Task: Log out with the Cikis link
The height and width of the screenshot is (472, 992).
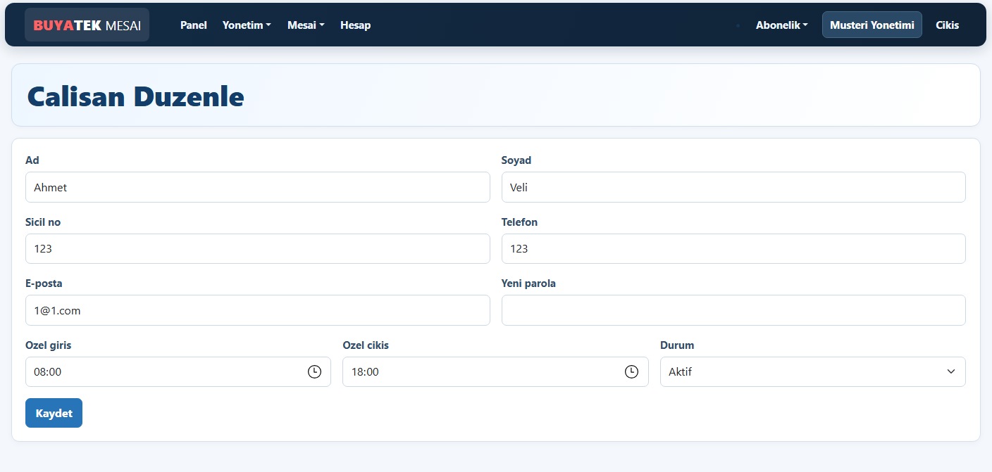Action: click(948, 25)
